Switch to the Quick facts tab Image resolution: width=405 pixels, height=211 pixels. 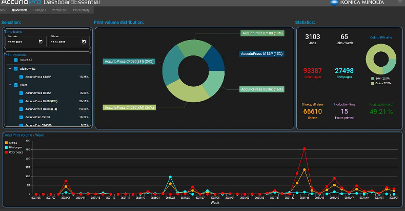(x=19, y=10)
